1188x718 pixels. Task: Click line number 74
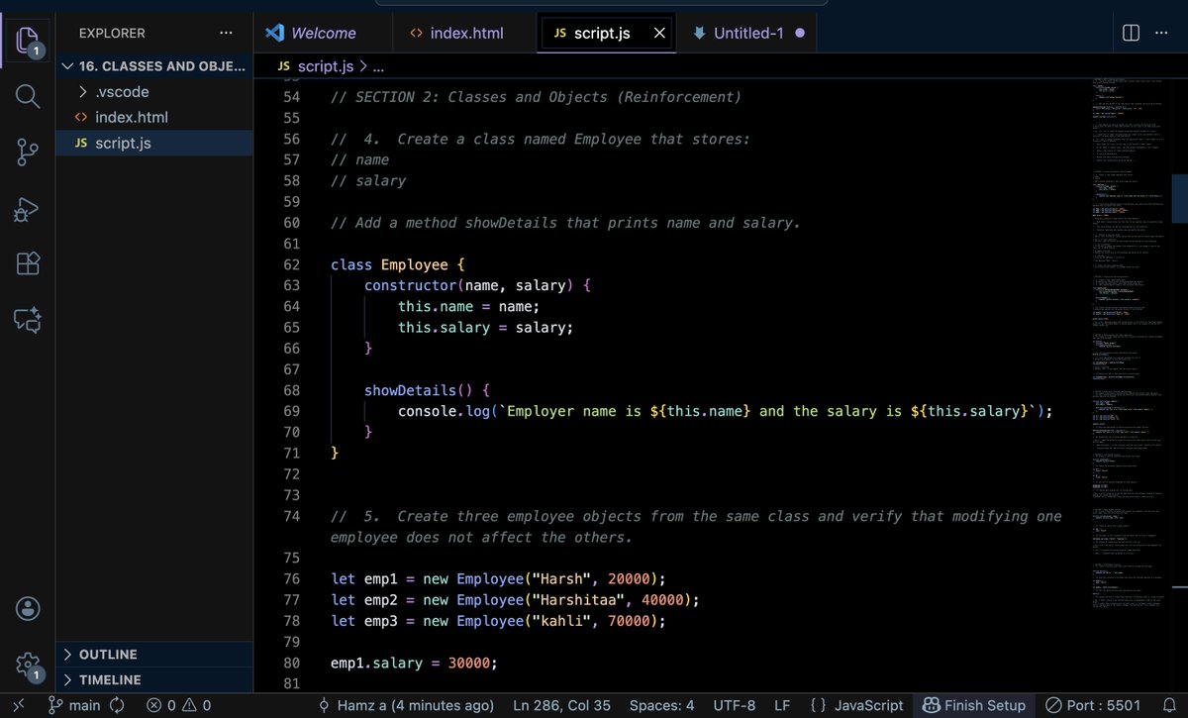[x=291, y=516]
